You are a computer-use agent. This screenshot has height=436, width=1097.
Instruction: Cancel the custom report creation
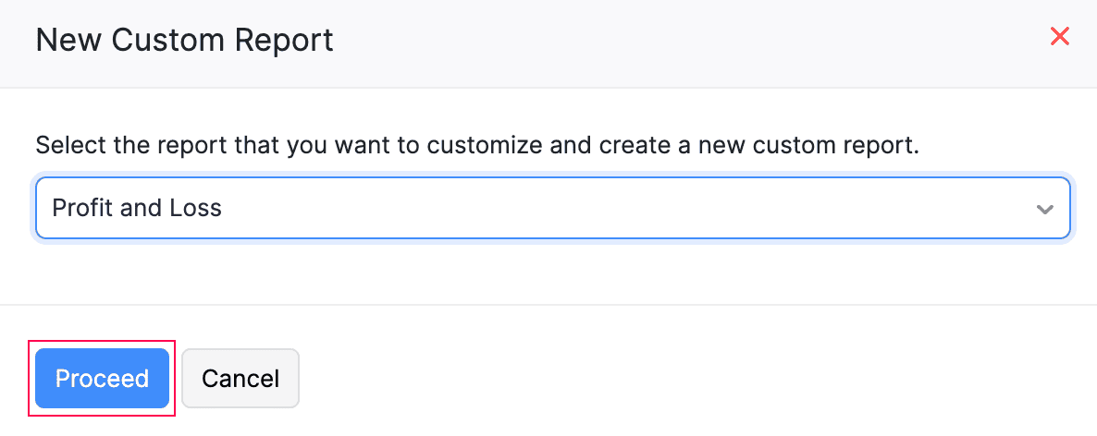(x=240, y=378)
